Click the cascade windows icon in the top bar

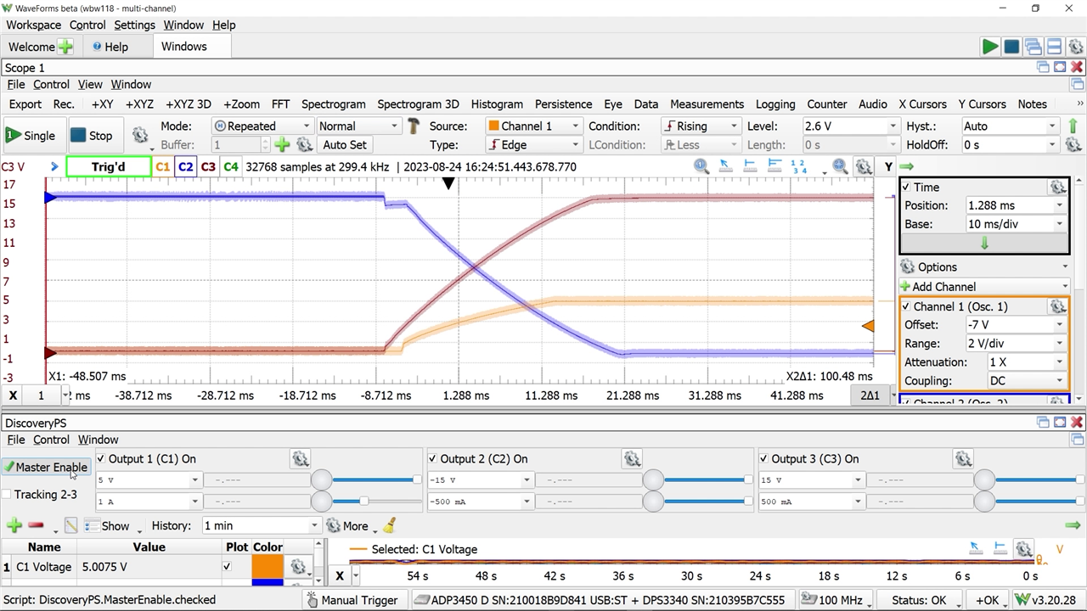pyautogui.click(x=1033, y=47)
